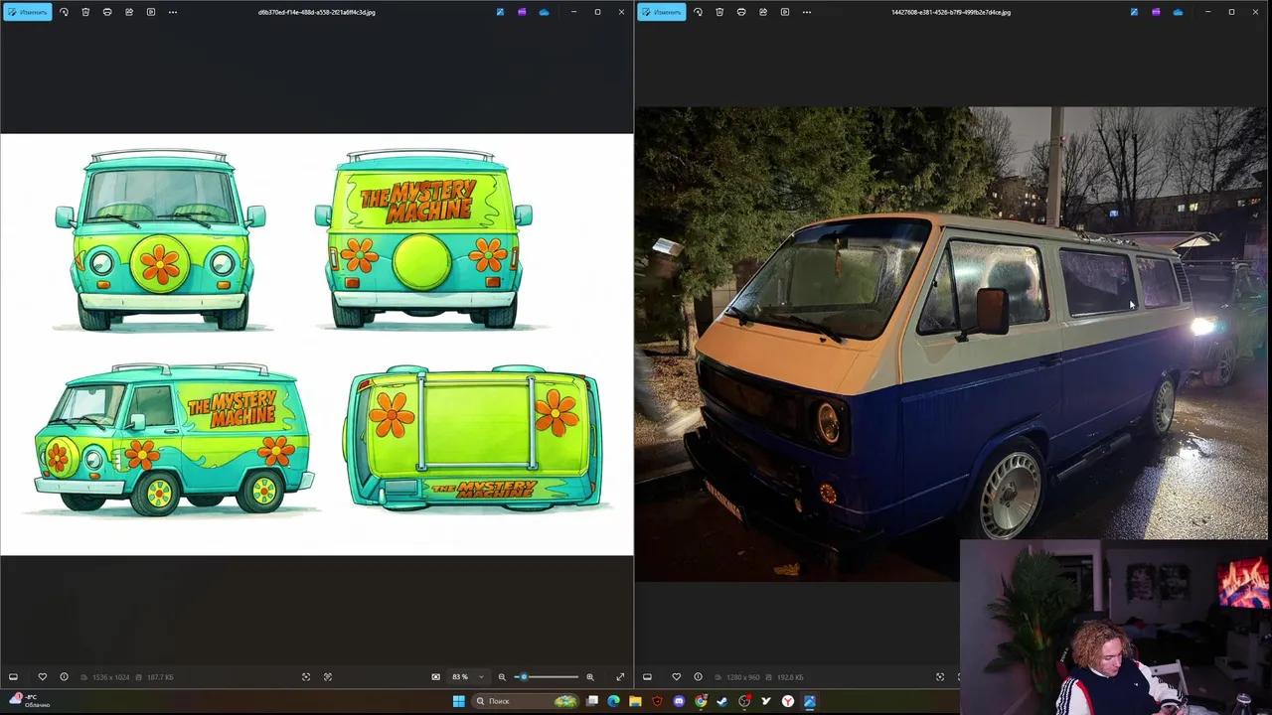Click Изменить button in left Photos window
Viewport: 1272px width, 715px height.
tap(27, 12)
